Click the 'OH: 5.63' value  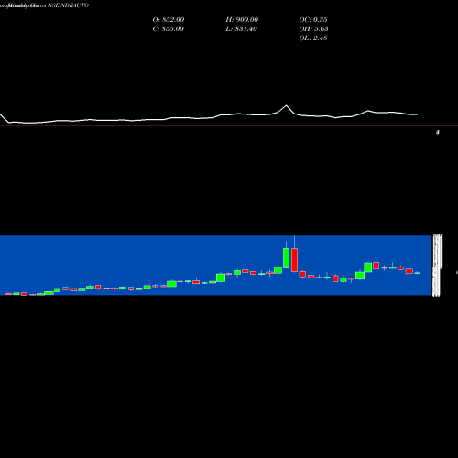313,29
